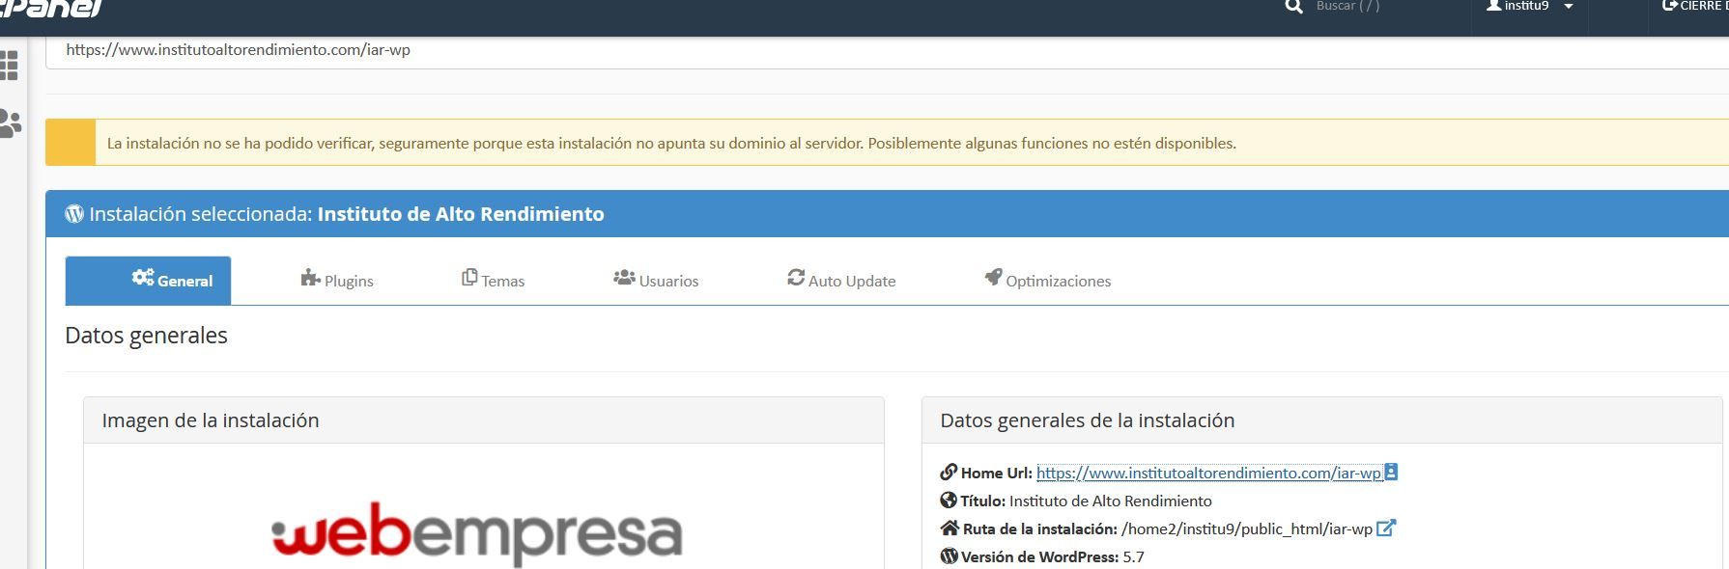Image resolution: width=1729 pixels, height=569 pixels.
Task: Click the 'Título: Instituto de Alto Rendimiento' line
Action: point(1076,501)
